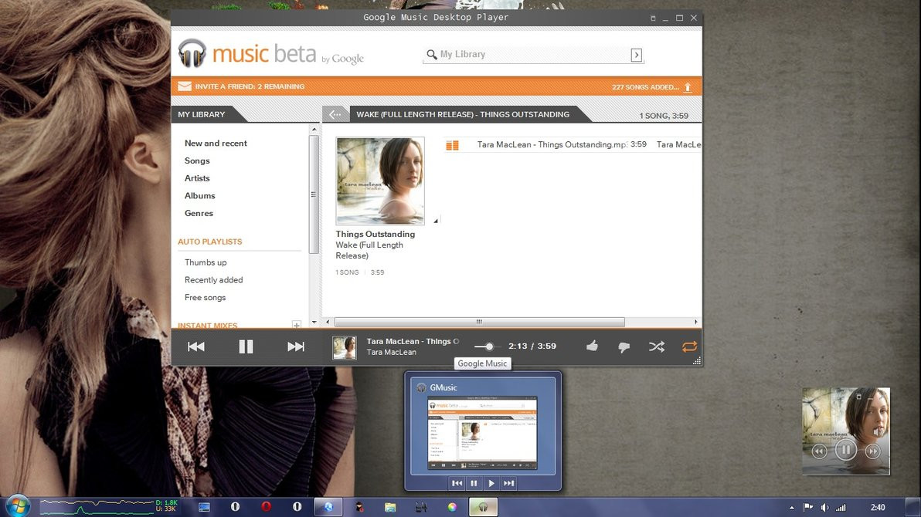This screenshot has height=517, width=921.
Task: Click the Things Outstanding album cover art
Action: pos(380,181)
